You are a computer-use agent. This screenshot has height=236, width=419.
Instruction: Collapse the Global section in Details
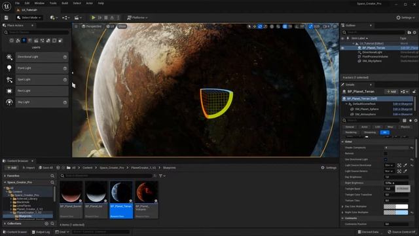pyautogui.click(x=342, y=142)
